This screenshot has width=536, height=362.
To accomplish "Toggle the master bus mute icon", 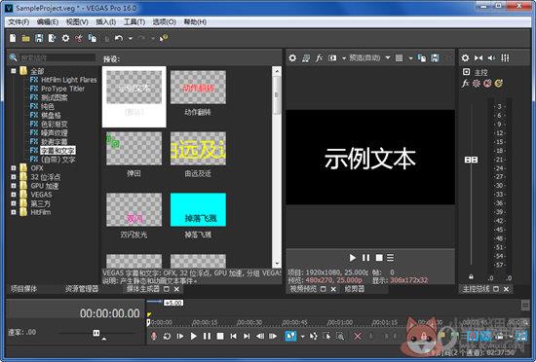I will point(487,84).
